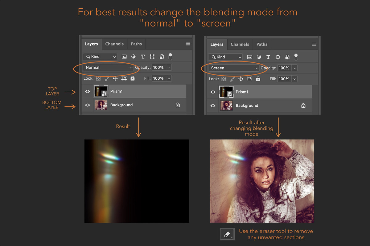Hide Background layer in right panel
Screen dimensions: 370x246
tap(213, 105)
